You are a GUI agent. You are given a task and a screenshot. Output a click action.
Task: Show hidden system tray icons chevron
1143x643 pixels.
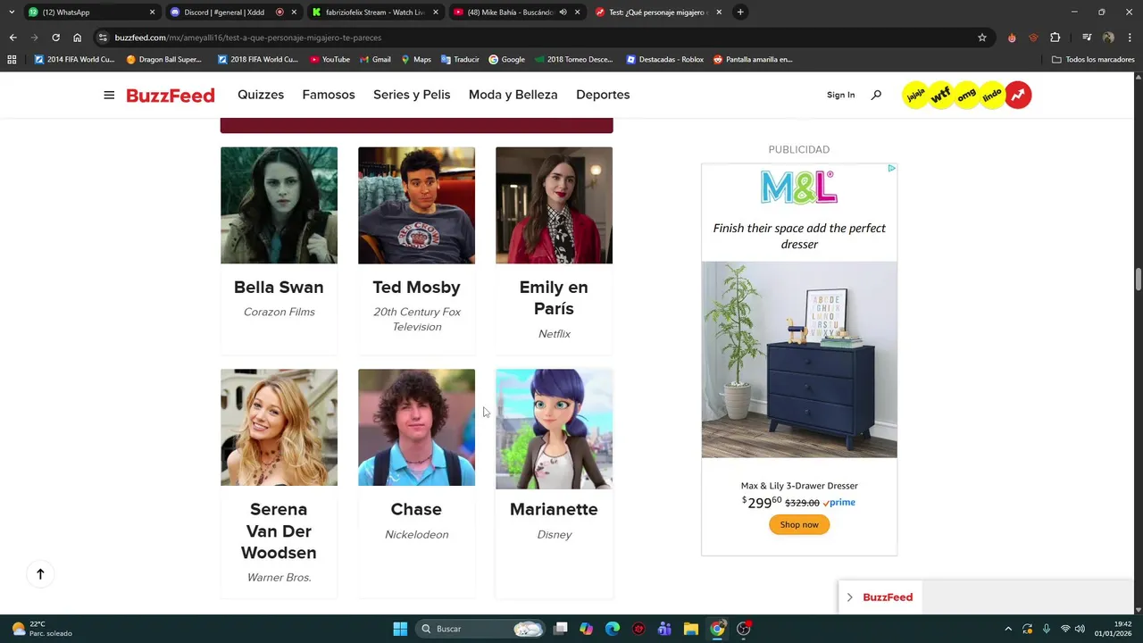pyautogui.click(x=1008, y=629)
